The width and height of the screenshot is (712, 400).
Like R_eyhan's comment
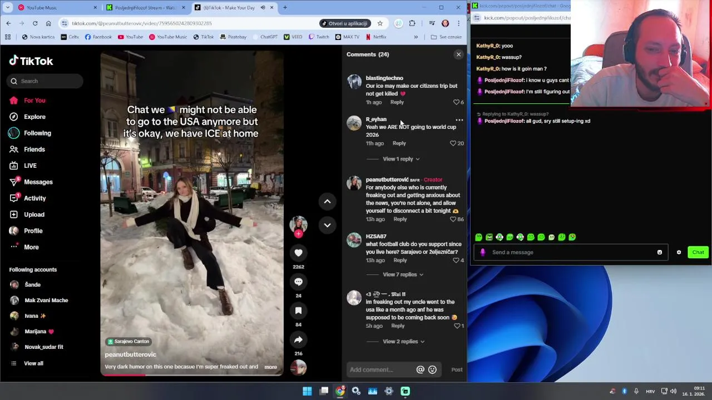[453, 143]
